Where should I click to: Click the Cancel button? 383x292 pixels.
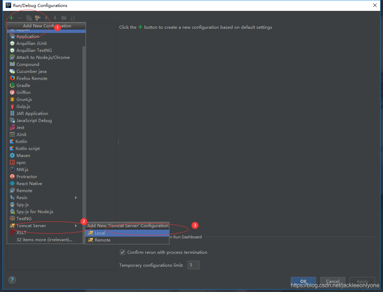click(x=333, y=281)
